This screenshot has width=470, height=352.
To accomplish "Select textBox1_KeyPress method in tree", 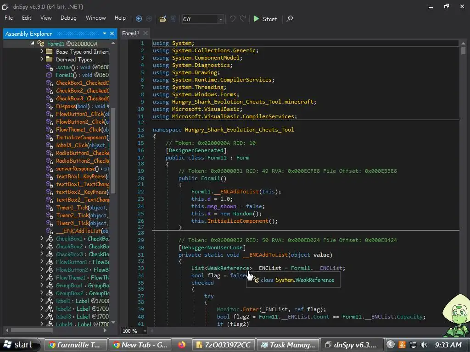I will [x=83, y=176].
